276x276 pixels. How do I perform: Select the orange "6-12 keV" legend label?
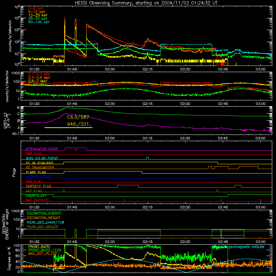(x=37, y=12)
